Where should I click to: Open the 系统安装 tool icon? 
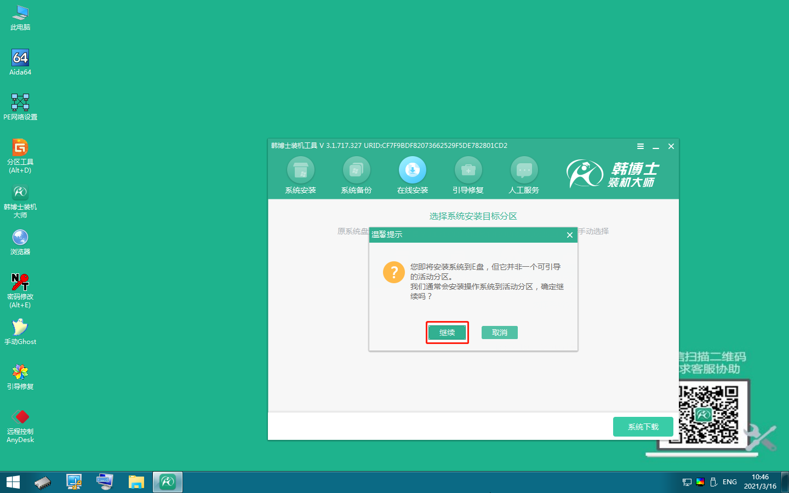pyautogui.click(x=300, y=171)
